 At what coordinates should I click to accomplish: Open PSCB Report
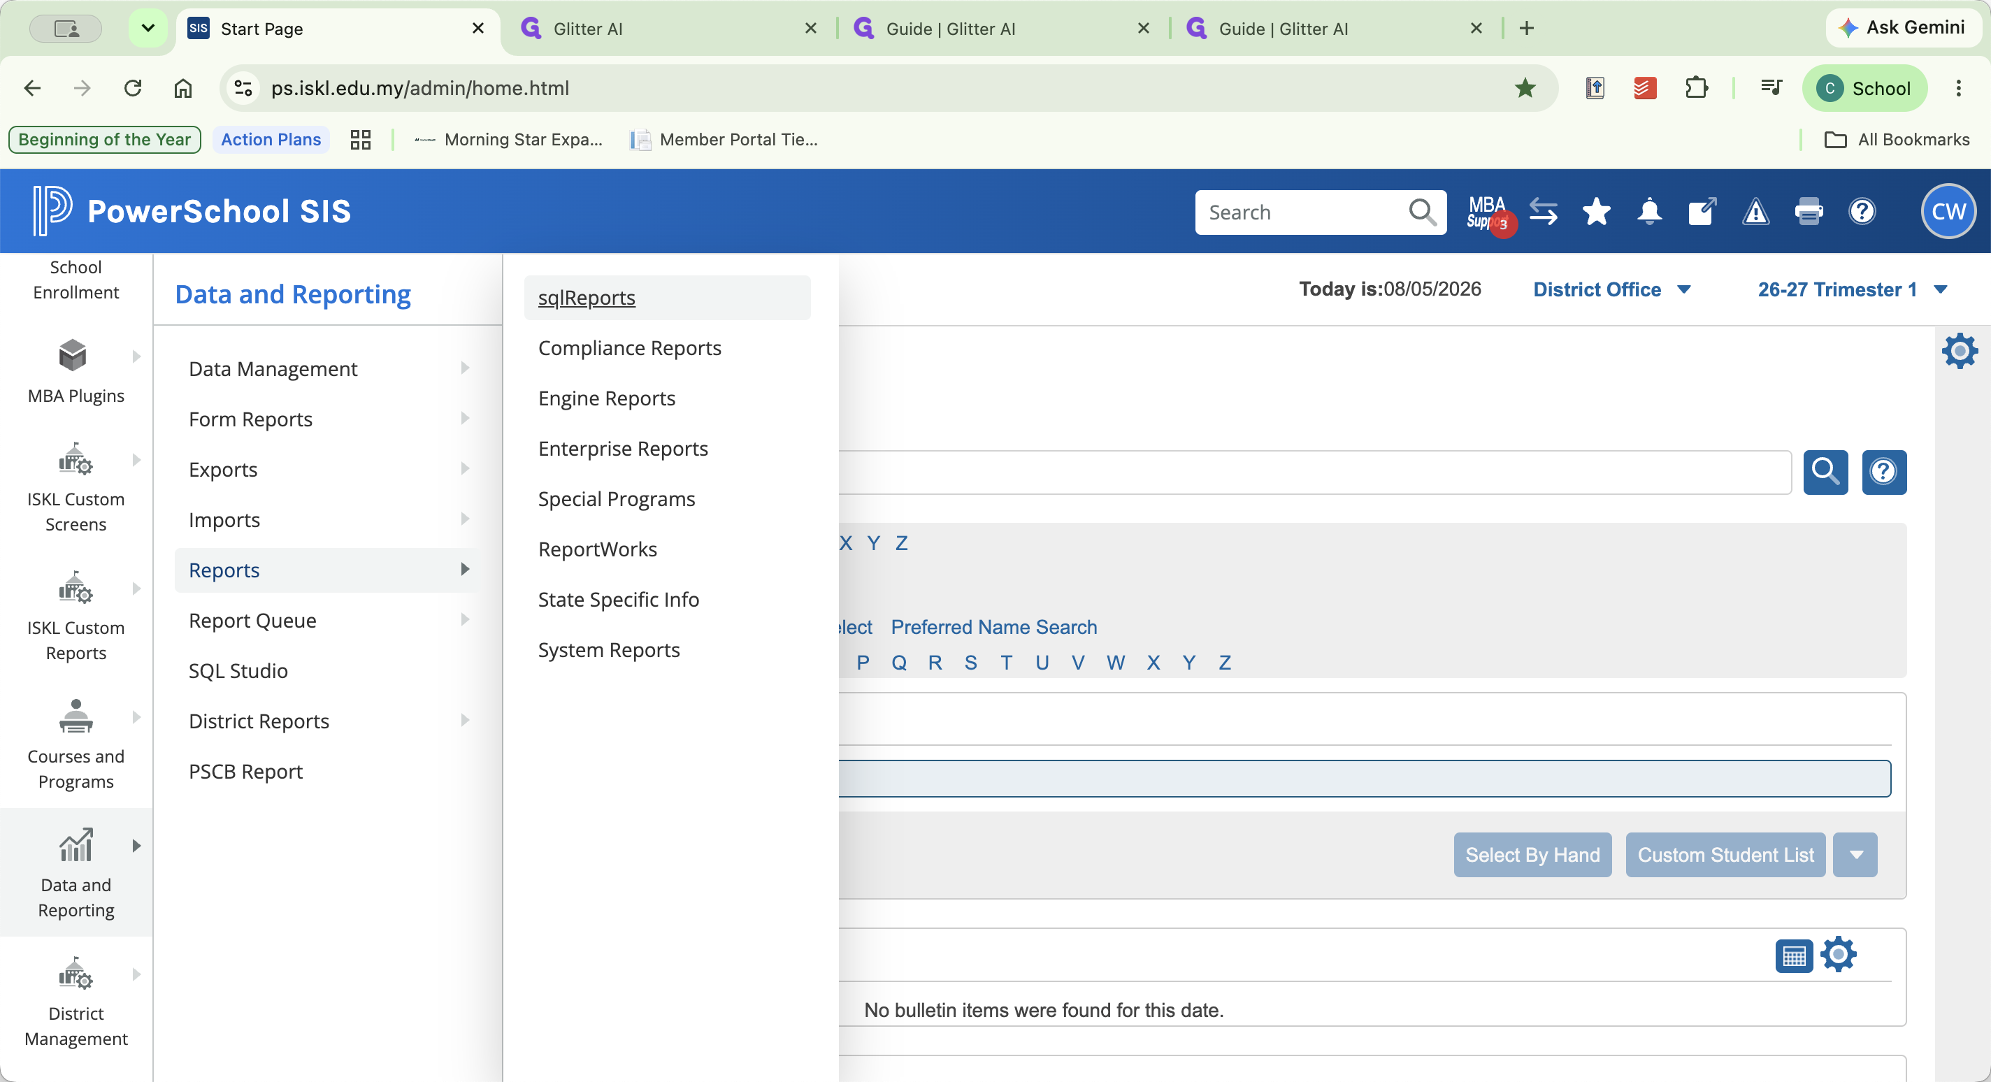click(x=246, y=772)
